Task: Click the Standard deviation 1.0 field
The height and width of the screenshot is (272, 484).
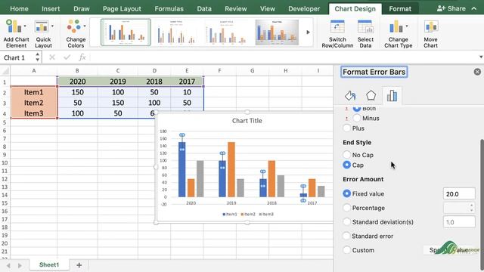Action: tap(459, 222)
